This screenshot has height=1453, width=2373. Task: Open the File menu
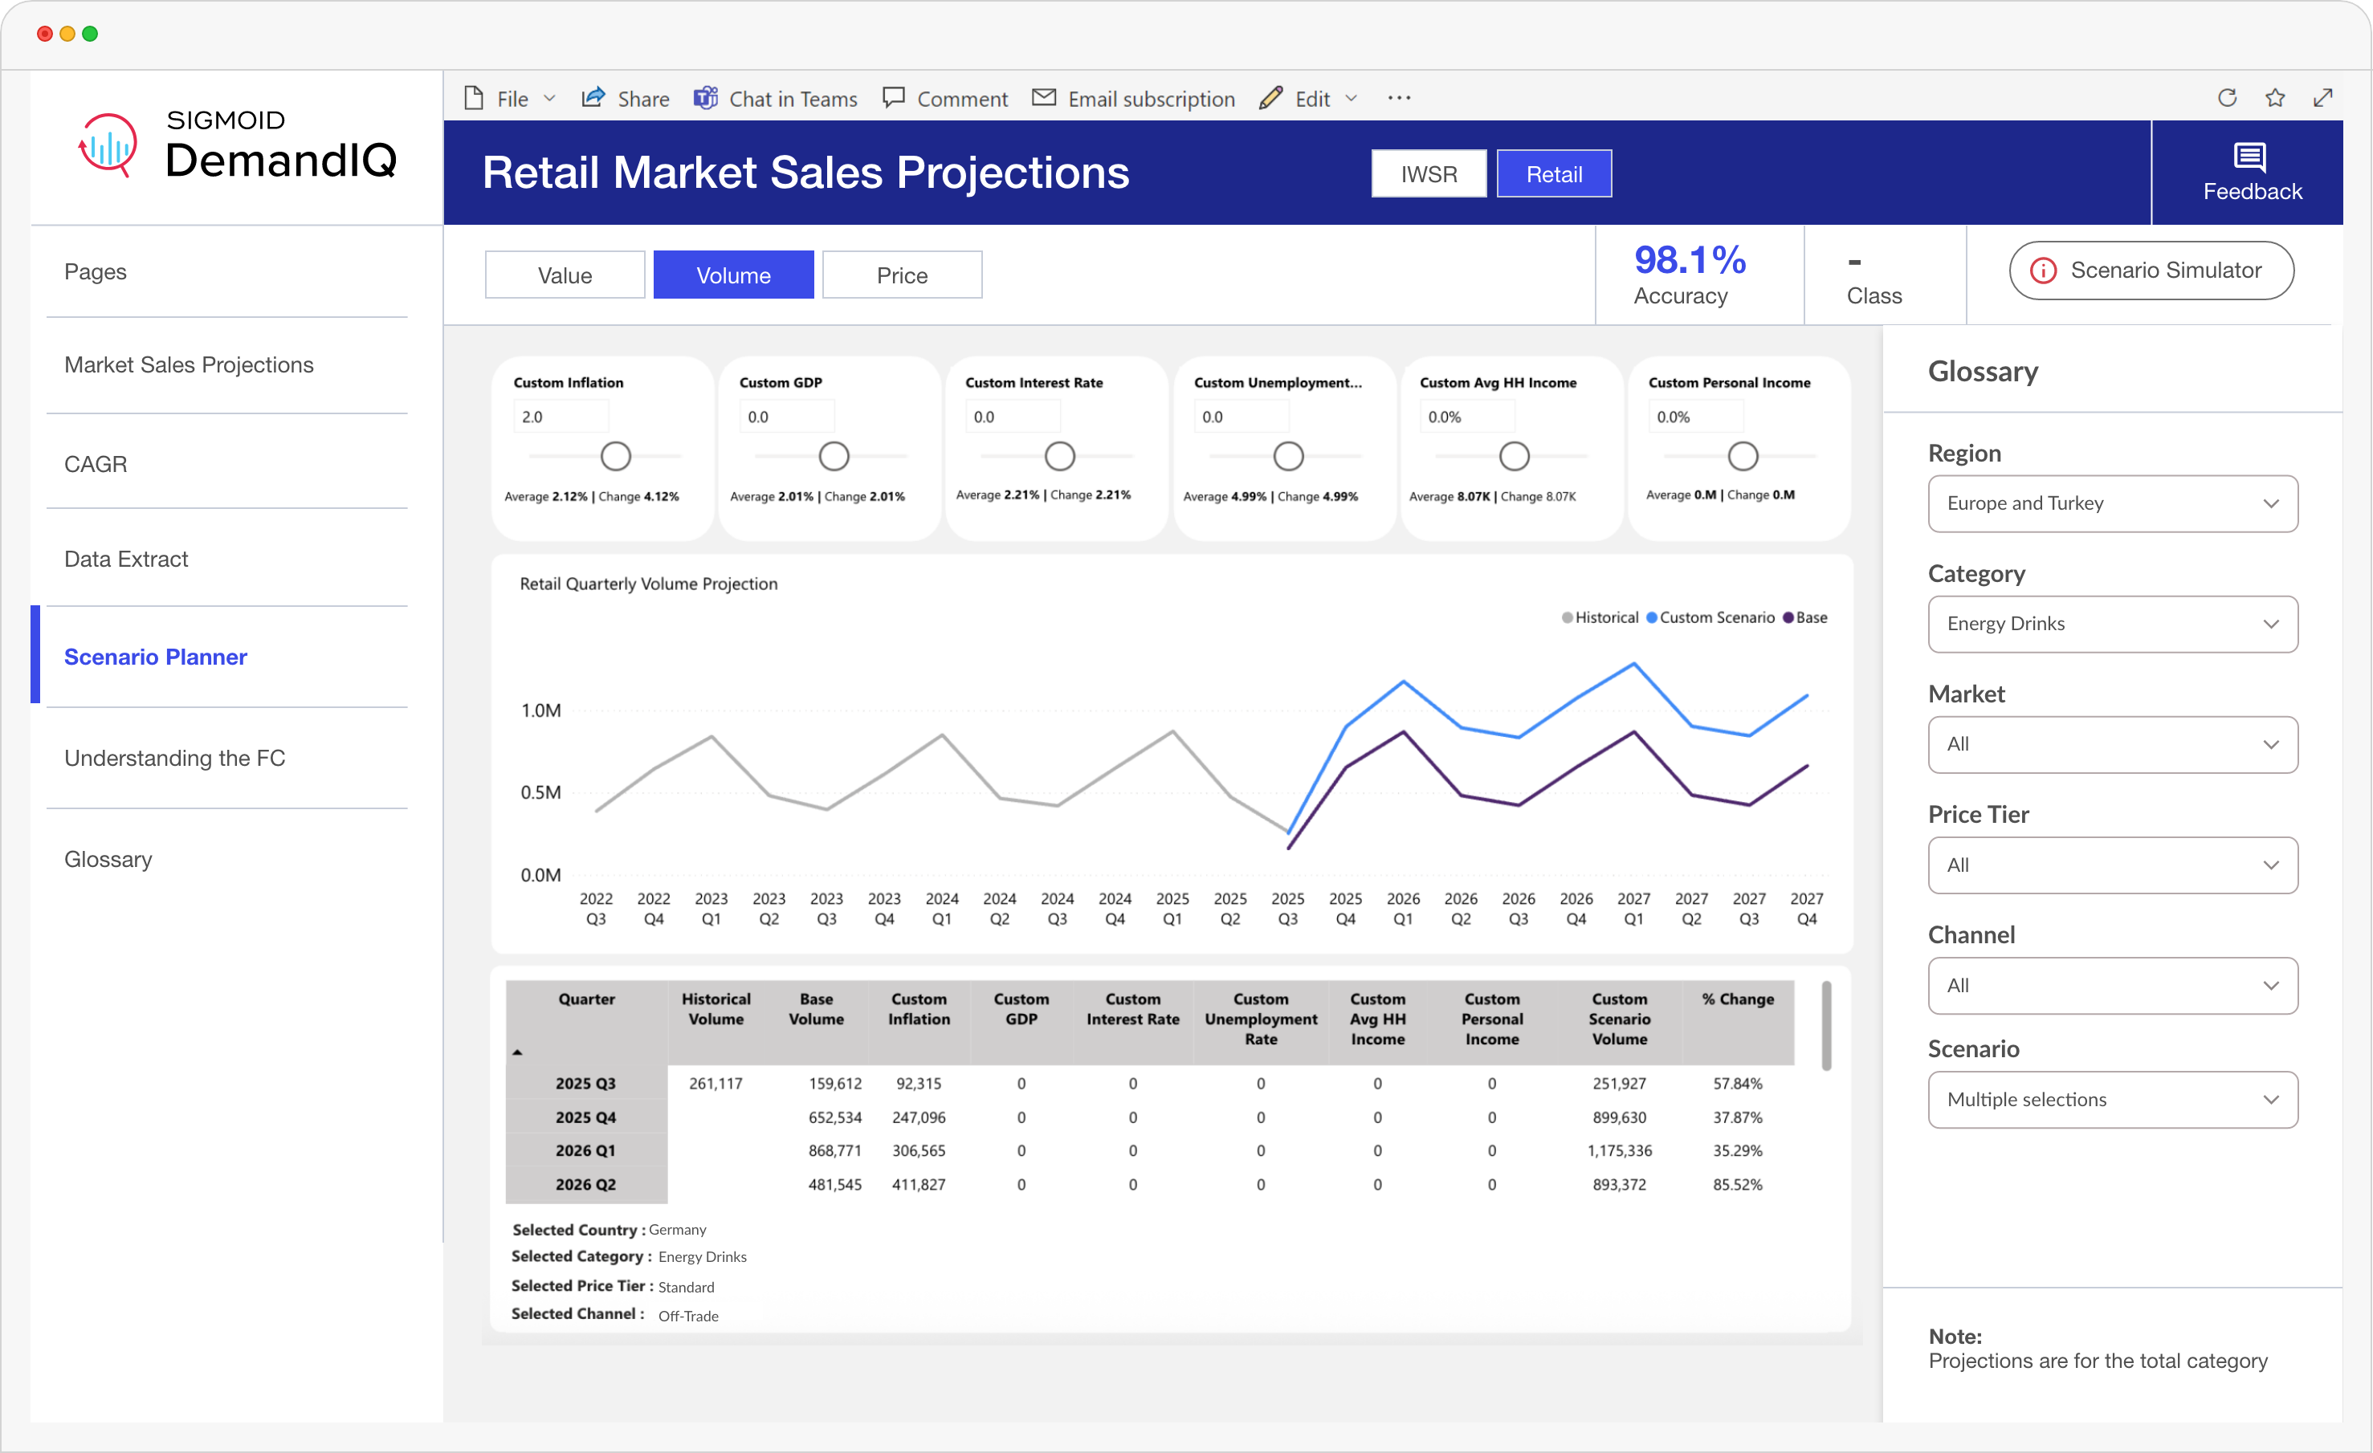[512, 100]
